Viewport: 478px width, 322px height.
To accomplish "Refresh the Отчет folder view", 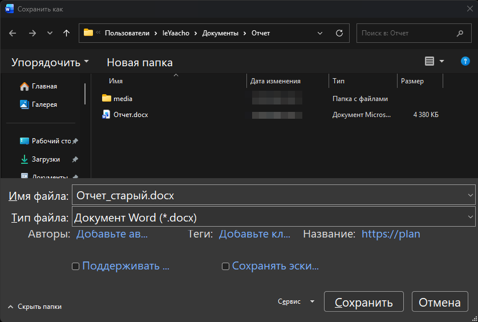I will click(x=339, y=33).
